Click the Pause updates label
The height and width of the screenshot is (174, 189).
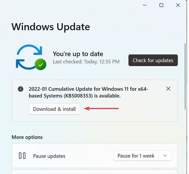(49, 156)
